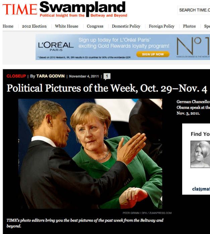Select Congress in the navigation bar
The width and height of the screenshot is (210, 234).
(95, 26)
